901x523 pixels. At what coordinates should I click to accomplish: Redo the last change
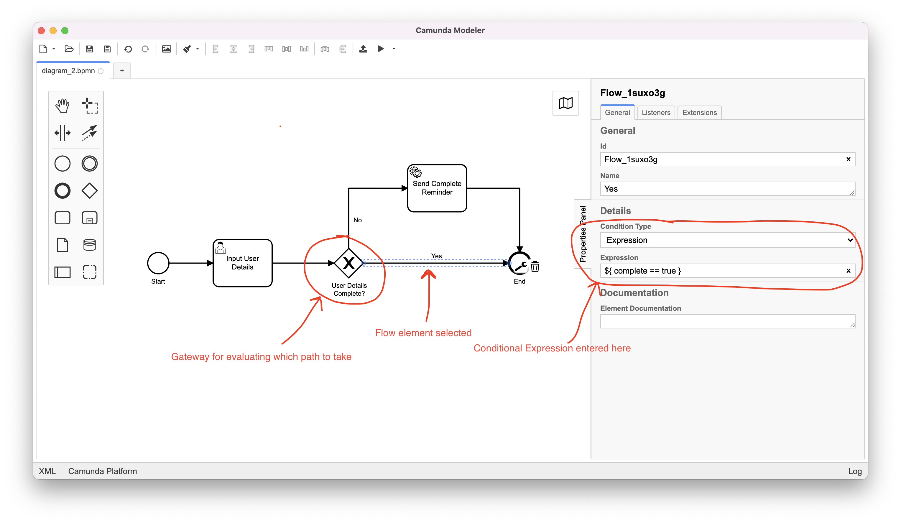click(x=145, y=49)
